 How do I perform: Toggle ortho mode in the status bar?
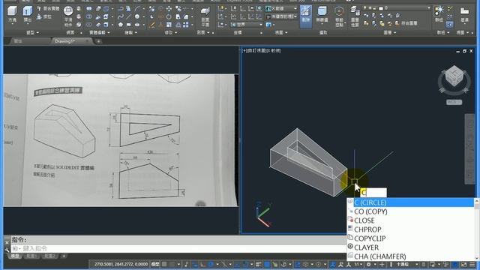(203, 264)
